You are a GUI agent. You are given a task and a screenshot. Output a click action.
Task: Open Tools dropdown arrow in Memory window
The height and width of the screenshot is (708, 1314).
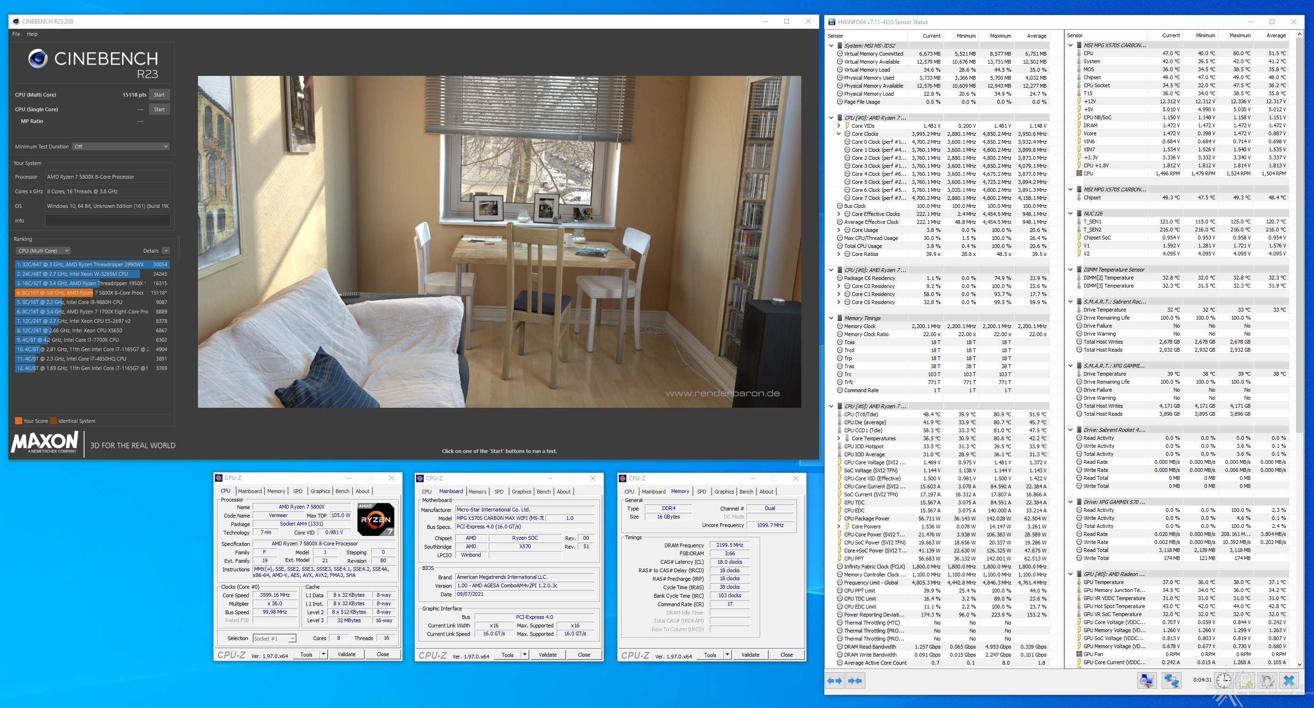click(x=727, y=655)
